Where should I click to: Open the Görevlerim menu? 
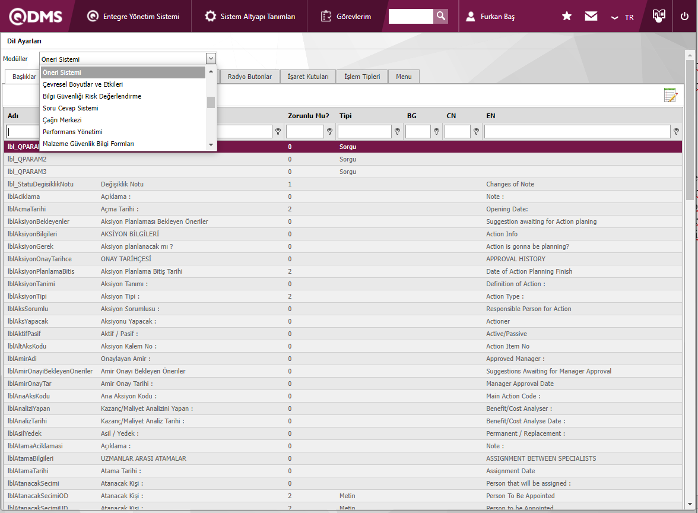tap(346, 17)
